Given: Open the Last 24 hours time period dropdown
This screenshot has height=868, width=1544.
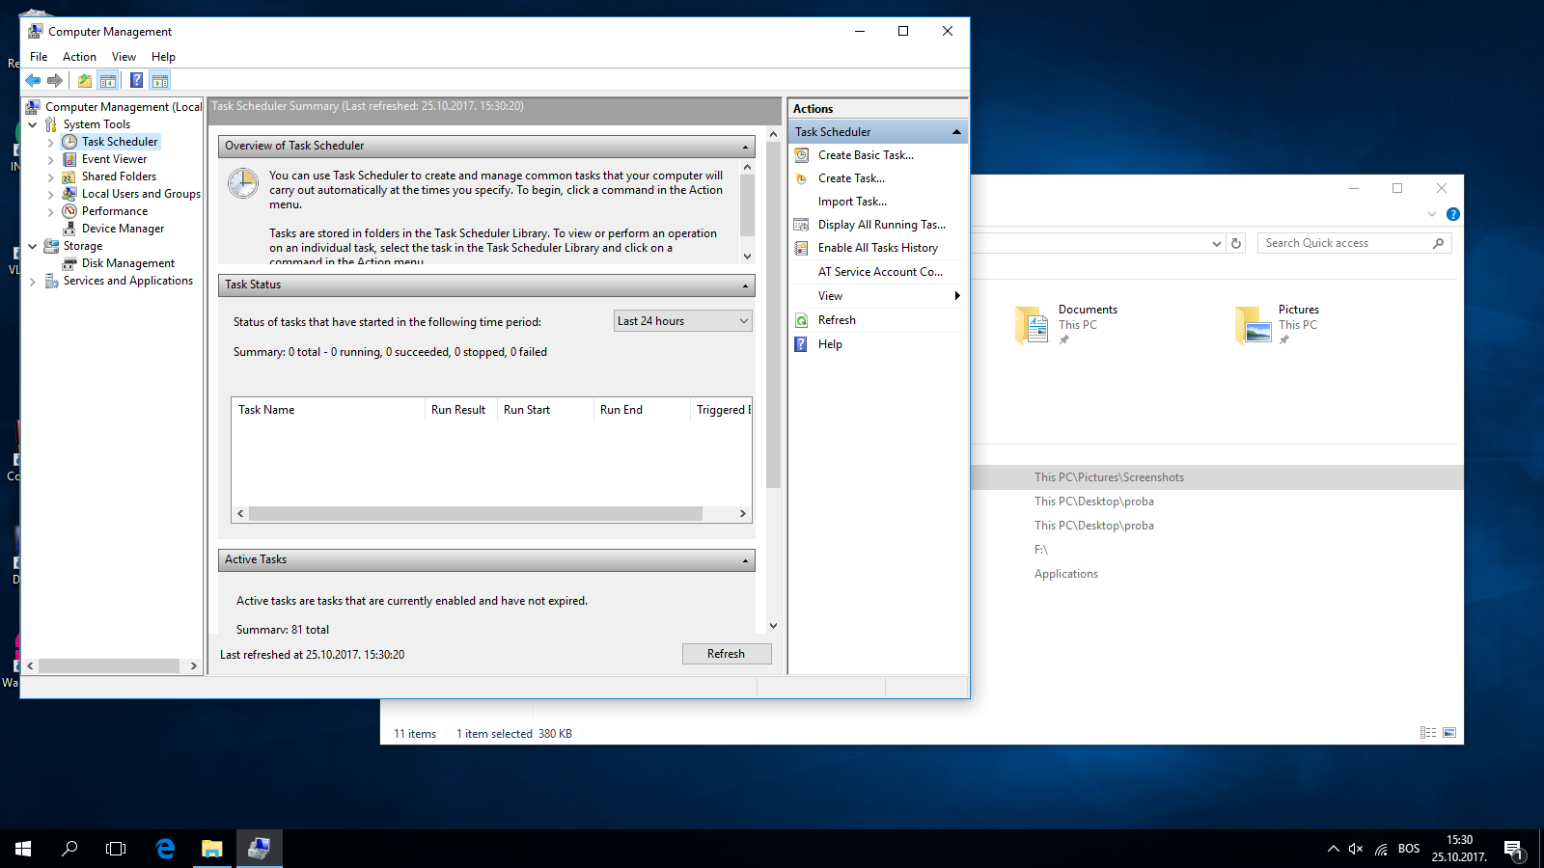Looking at the screenshot, I should tap(683, 321).
